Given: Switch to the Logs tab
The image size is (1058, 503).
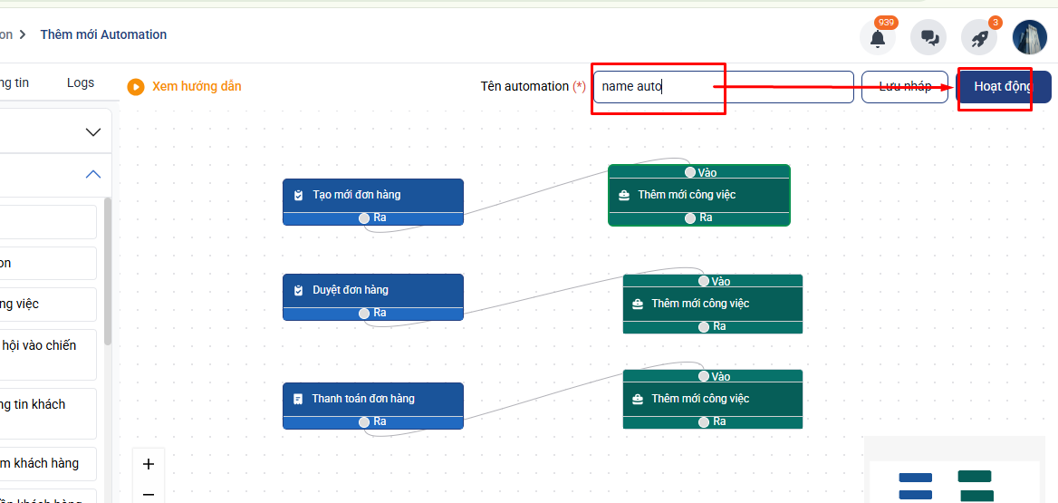Looking at the screenshot, I should pos(81,82).
